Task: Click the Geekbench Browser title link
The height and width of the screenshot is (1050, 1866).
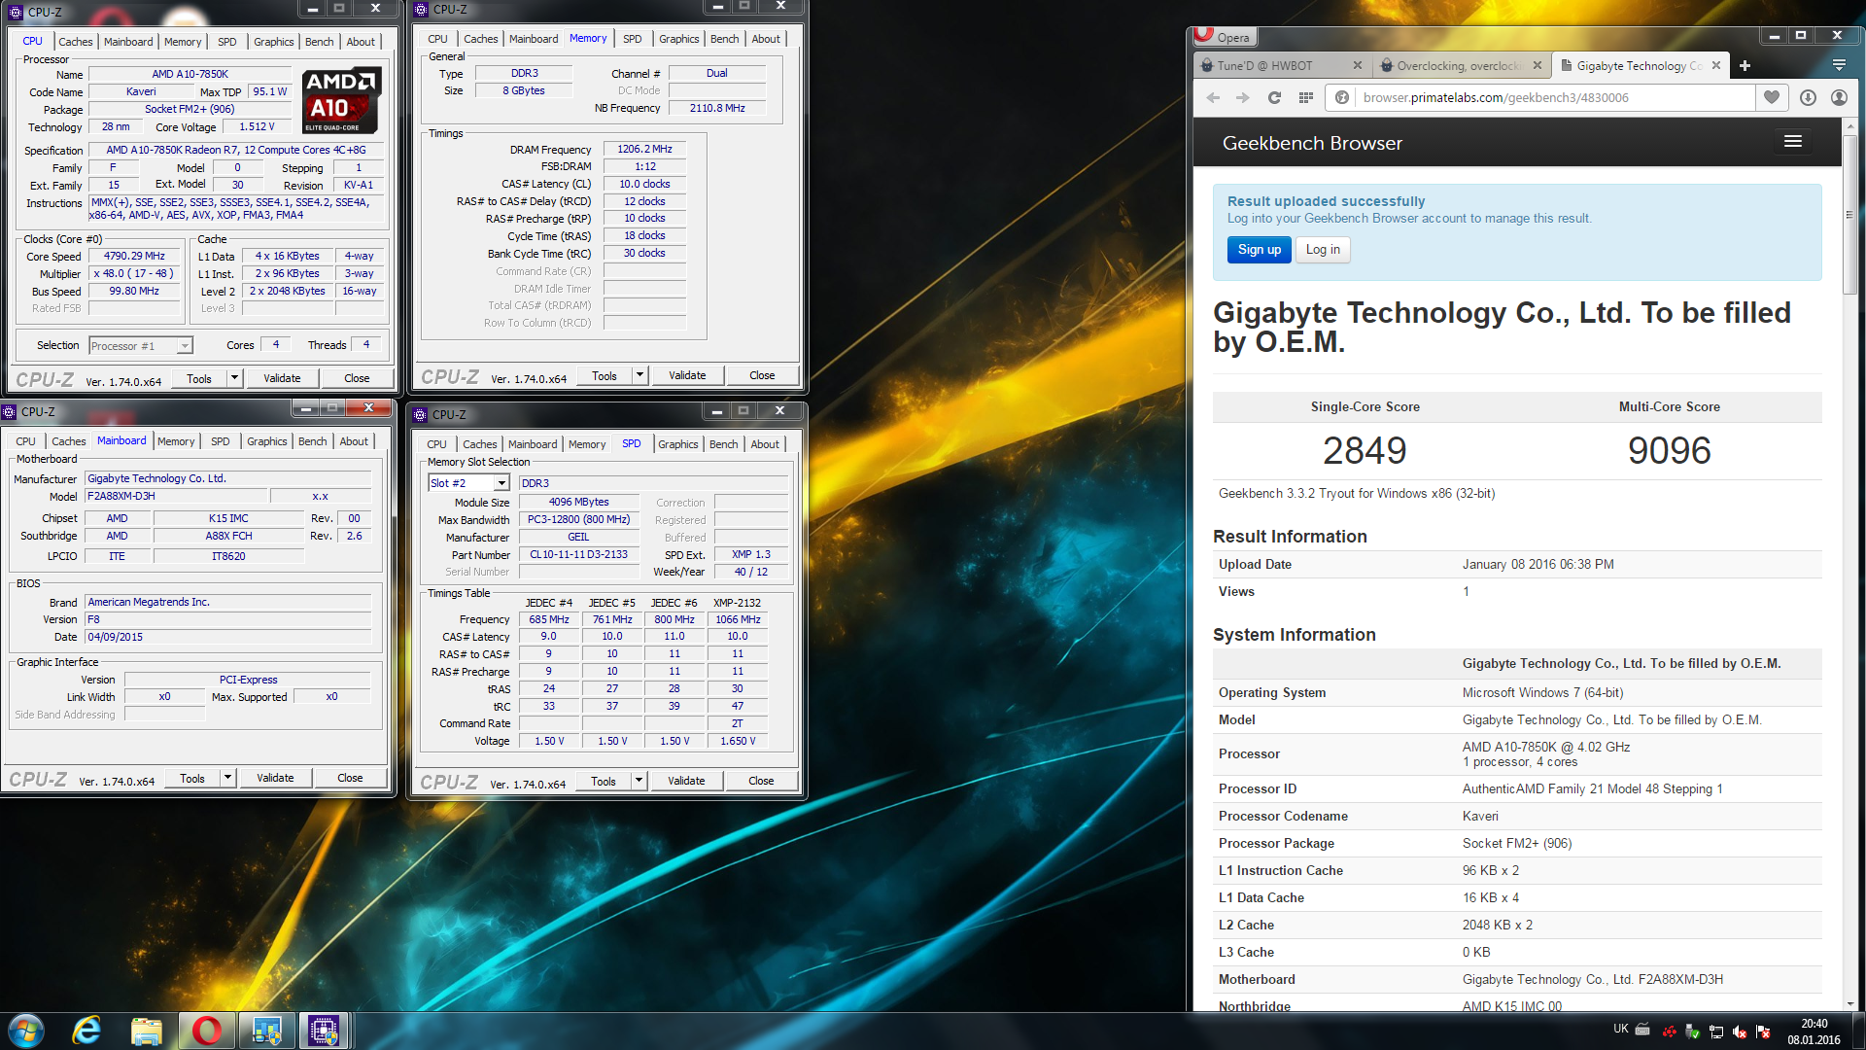Action: coord(1312,143)
